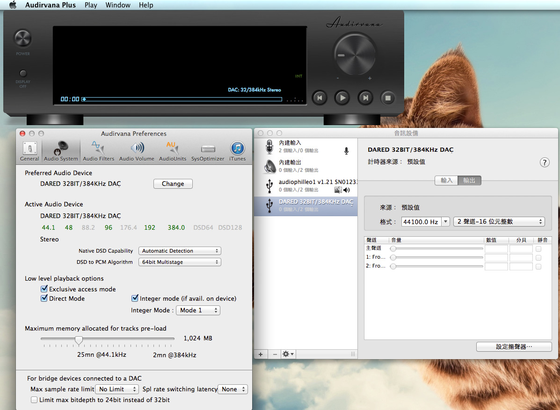560x410 pixels.
Task: Click the 44.1 sample rate value
Action: [x=49, y=227]
